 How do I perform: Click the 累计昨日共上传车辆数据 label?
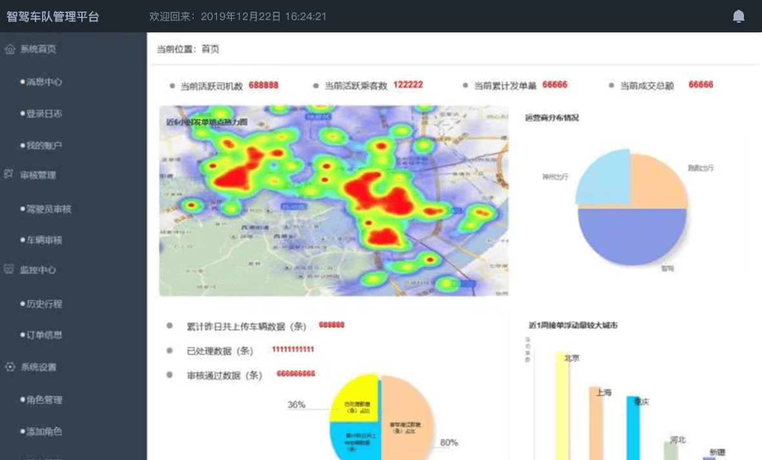click(x=247, y=327)
